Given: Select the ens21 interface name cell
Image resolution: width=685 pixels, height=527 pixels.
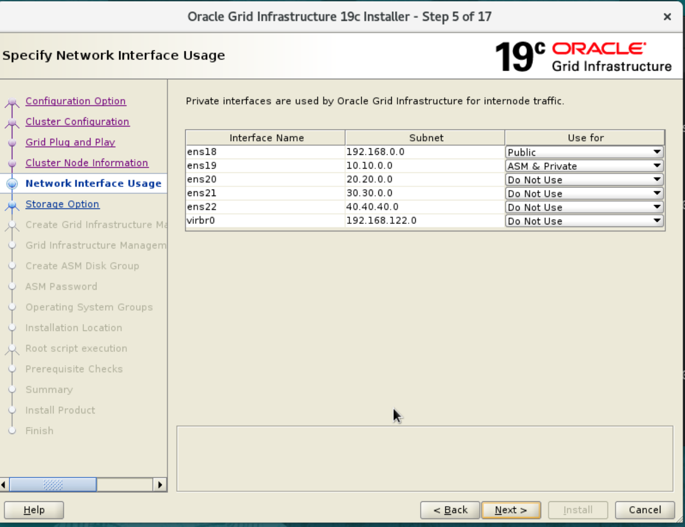Looking at the screenshot, I should coord(265,193).
